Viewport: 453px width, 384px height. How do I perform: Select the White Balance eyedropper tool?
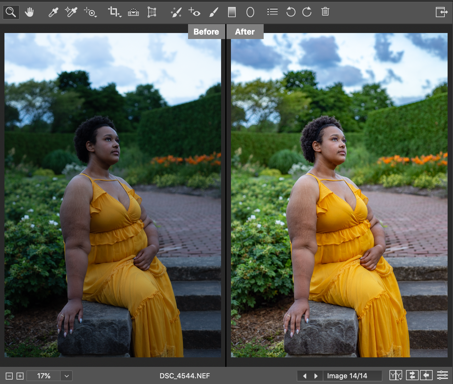point(53,12)
